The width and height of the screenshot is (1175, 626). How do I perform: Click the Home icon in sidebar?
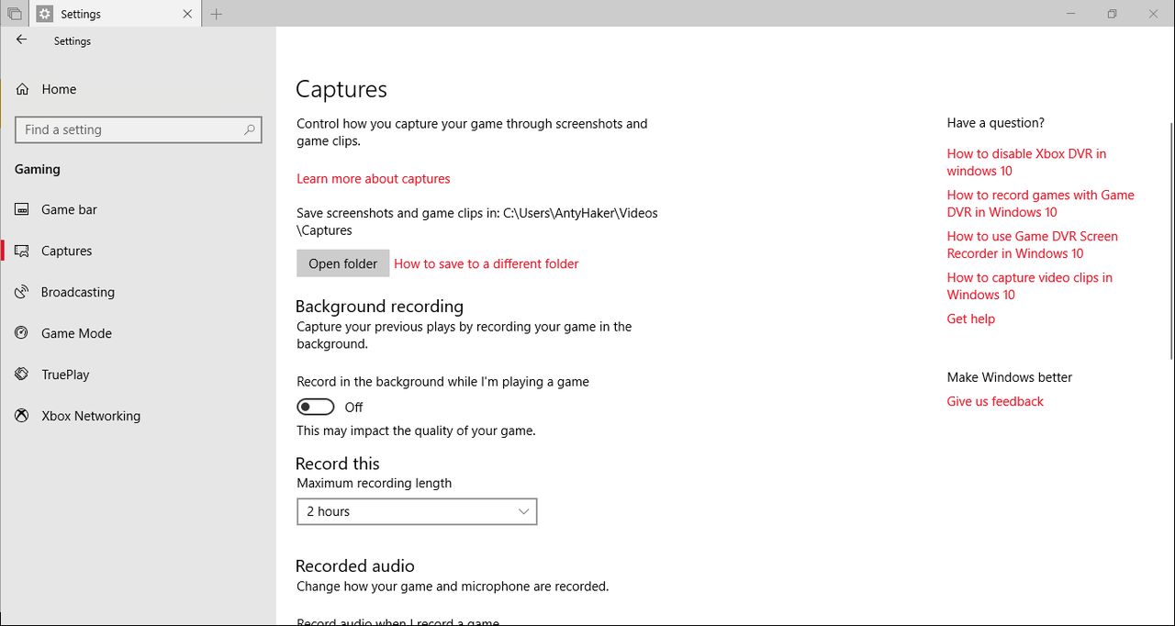click(23, 89)
